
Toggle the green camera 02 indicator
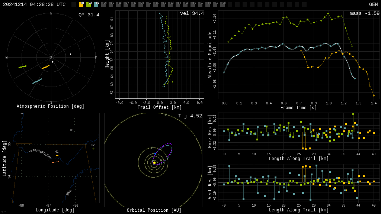tap(89, 4)
